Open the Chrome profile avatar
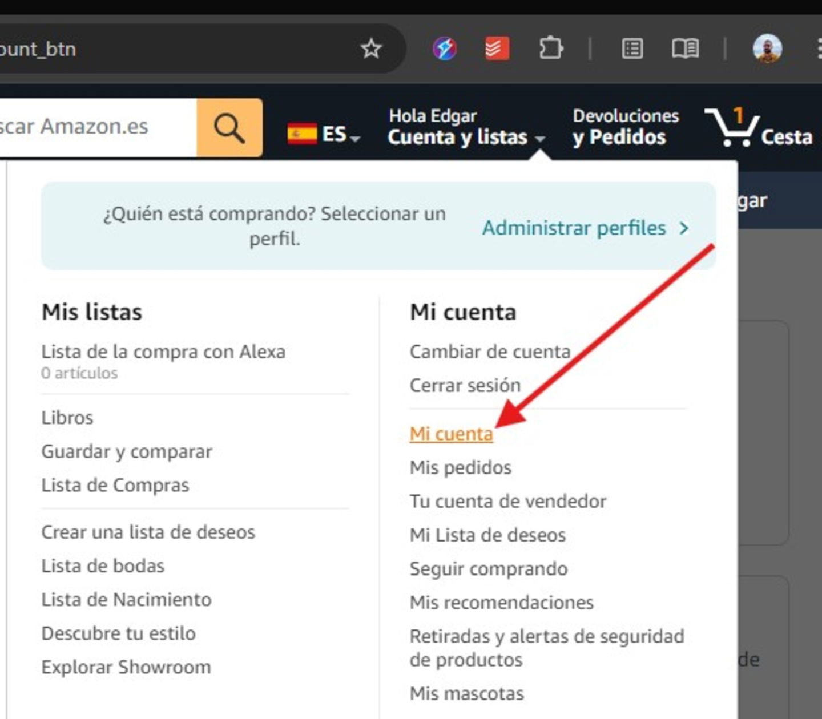822x719 pixels. click(x=767, y=49)
